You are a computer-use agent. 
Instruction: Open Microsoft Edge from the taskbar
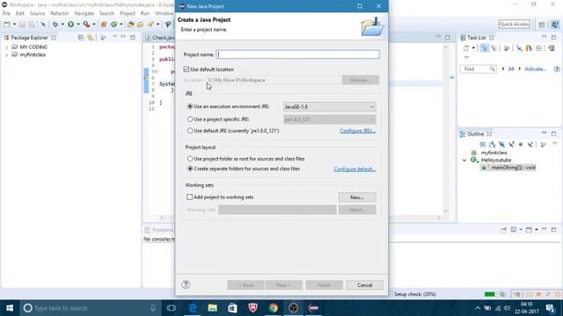coord(193,308)
